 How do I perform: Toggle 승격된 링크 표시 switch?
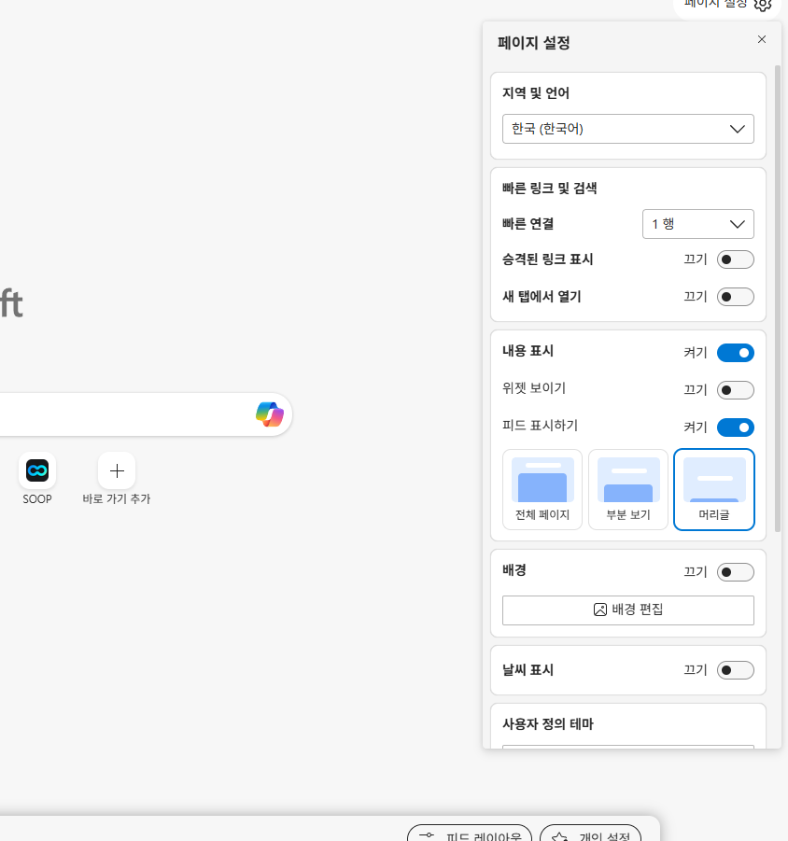click(x=736, y=259)
